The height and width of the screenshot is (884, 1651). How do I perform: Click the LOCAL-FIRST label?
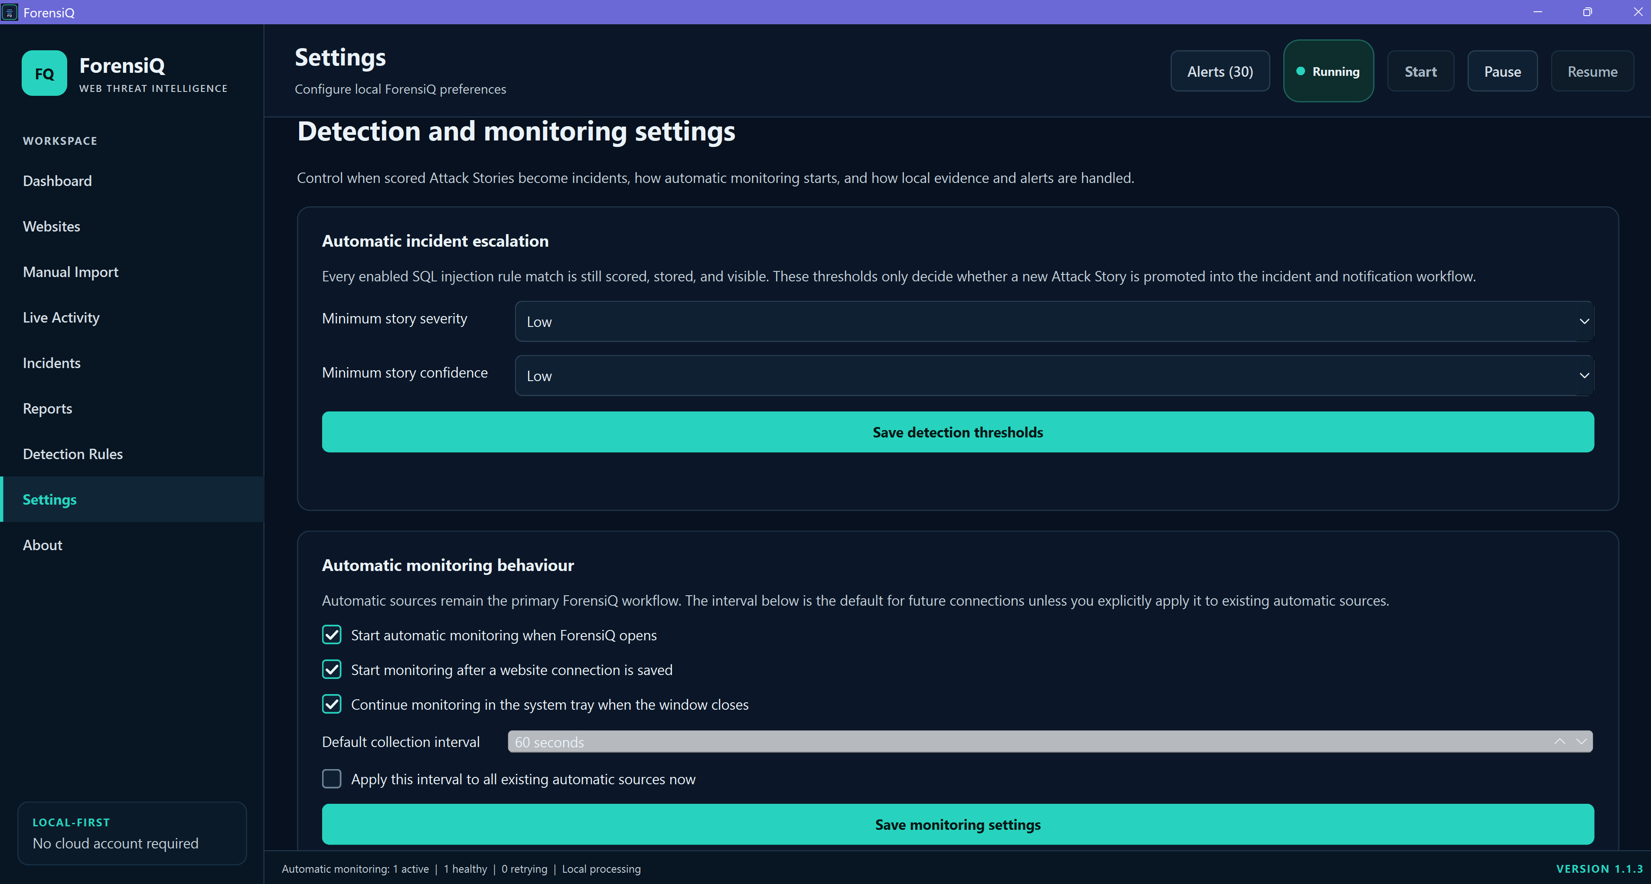(x=71, y=822)
